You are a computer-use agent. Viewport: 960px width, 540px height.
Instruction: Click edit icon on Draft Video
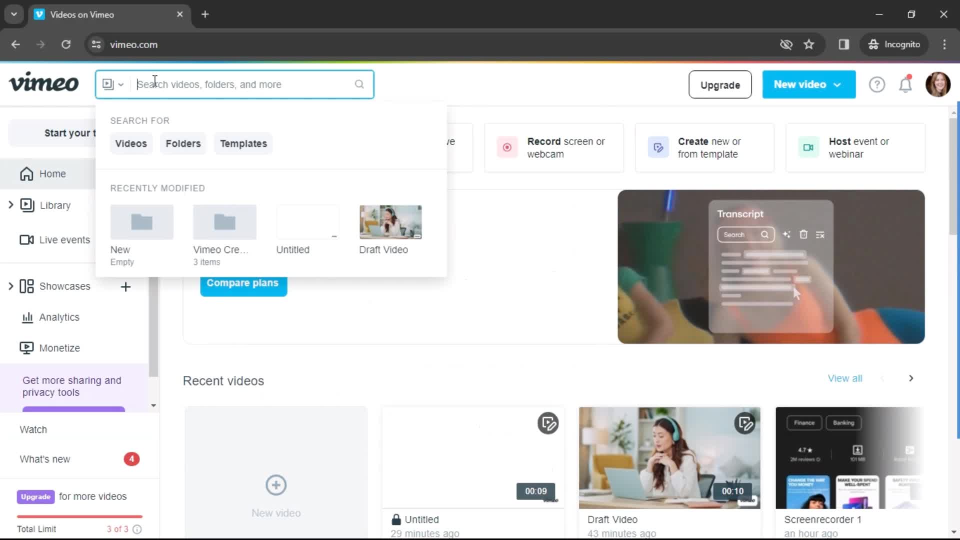point(744,423)
